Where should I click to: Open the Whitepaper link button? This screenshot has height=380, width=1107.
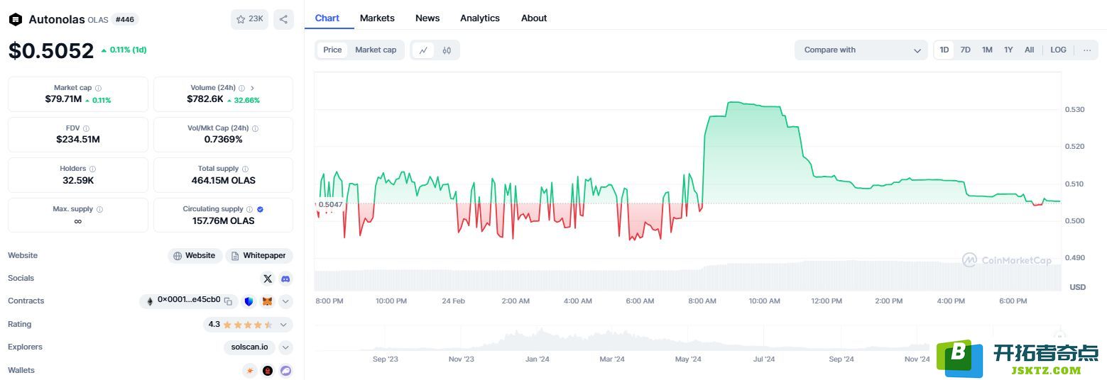pyautogui.click(x=259, y=256)
